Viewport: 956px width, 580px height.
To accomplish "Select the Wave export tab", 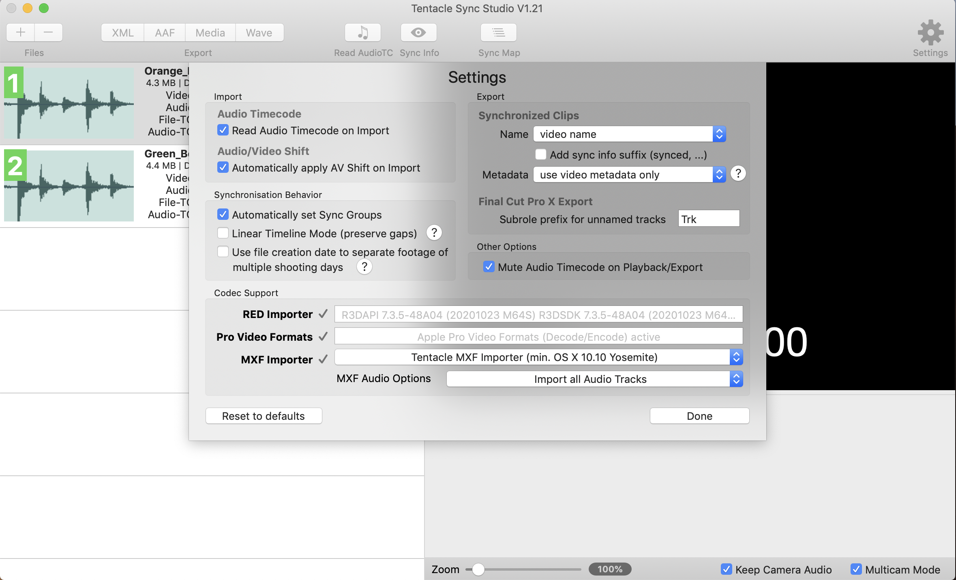I will pyautogui.click(x=259, y=32).
